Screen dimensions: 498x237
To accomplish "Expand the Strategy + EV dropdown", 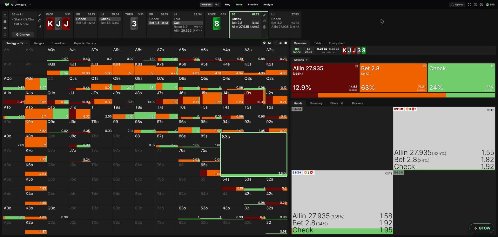I will (16, 43).
